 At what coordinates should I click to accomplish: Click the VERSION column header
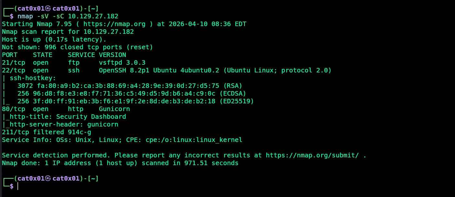click(113, 55)
